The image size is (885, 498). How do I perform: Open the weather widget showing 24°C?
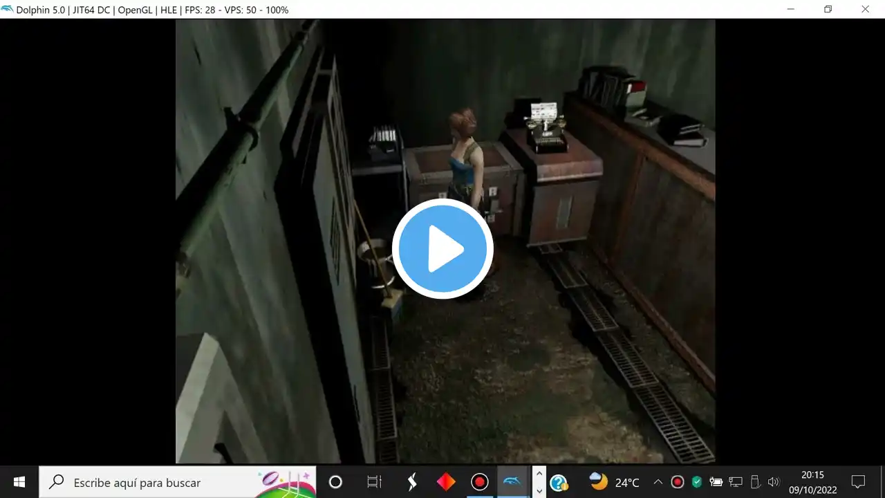[x=614, y=482]
